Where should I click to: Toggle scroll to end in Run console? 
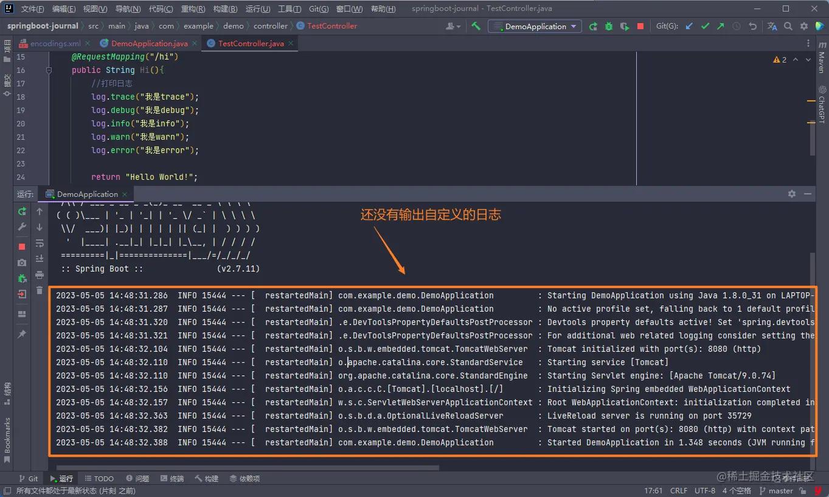(40, 259)
